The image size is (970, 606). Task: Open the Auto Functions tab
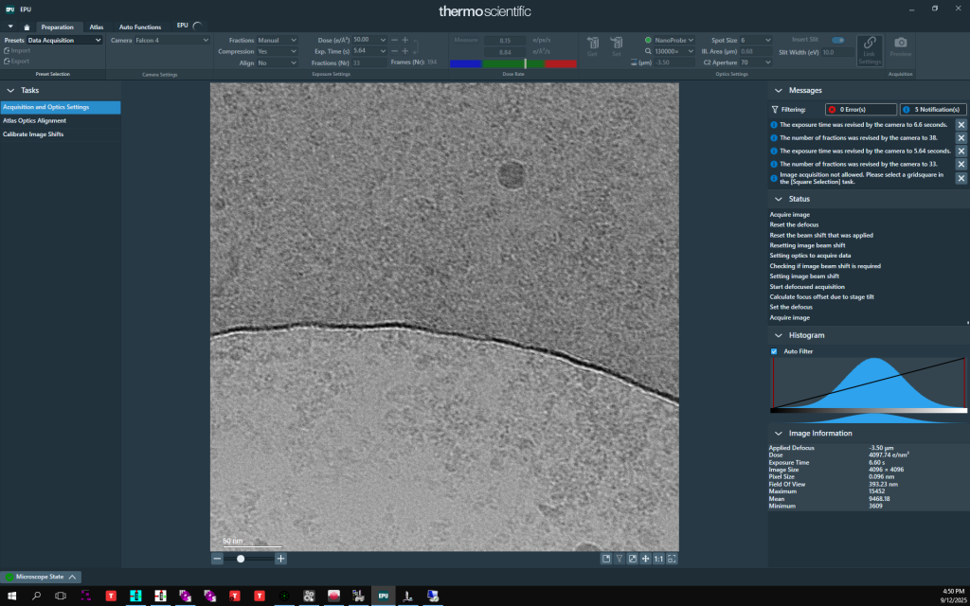pyautogui.click(x=139, y=27)
